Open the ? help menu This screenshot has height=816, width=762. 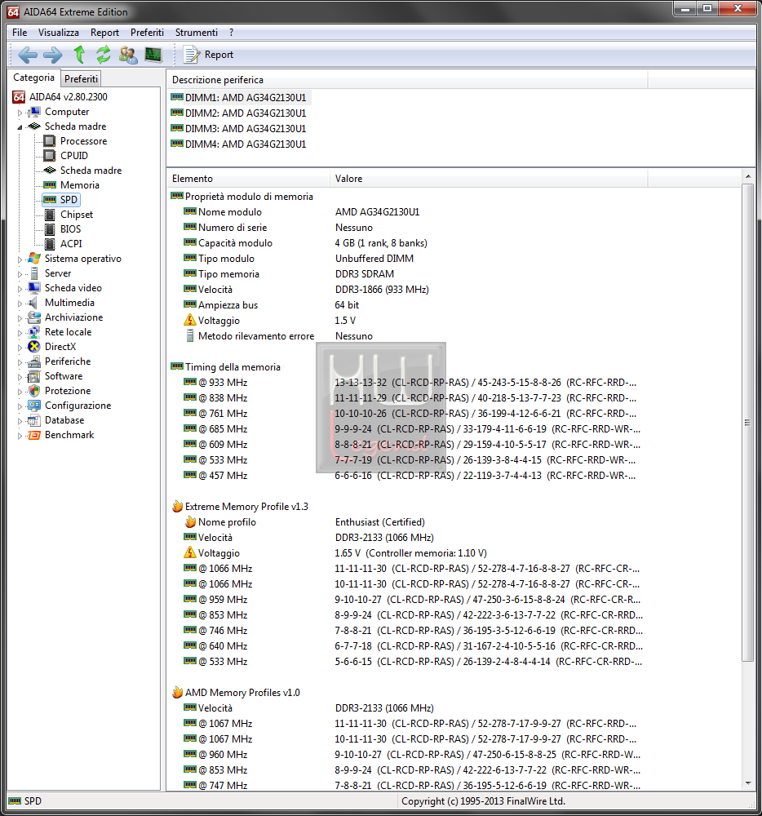click(x=231, y=33)
